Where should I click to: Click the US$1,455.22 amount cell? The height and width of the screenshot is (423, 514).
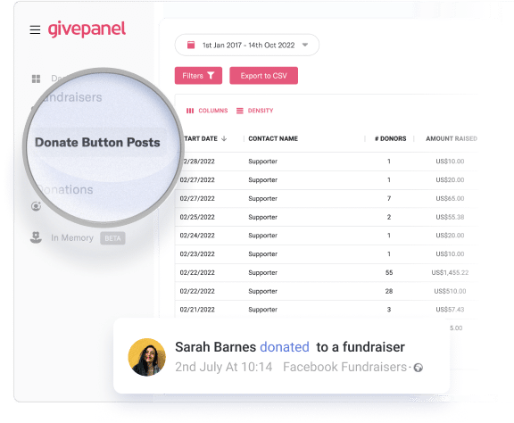tap(450, 272)
